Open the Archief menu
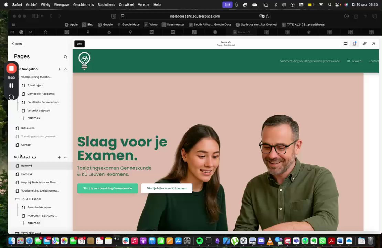Viewport: 382px width, 248px height. [31, 4]
